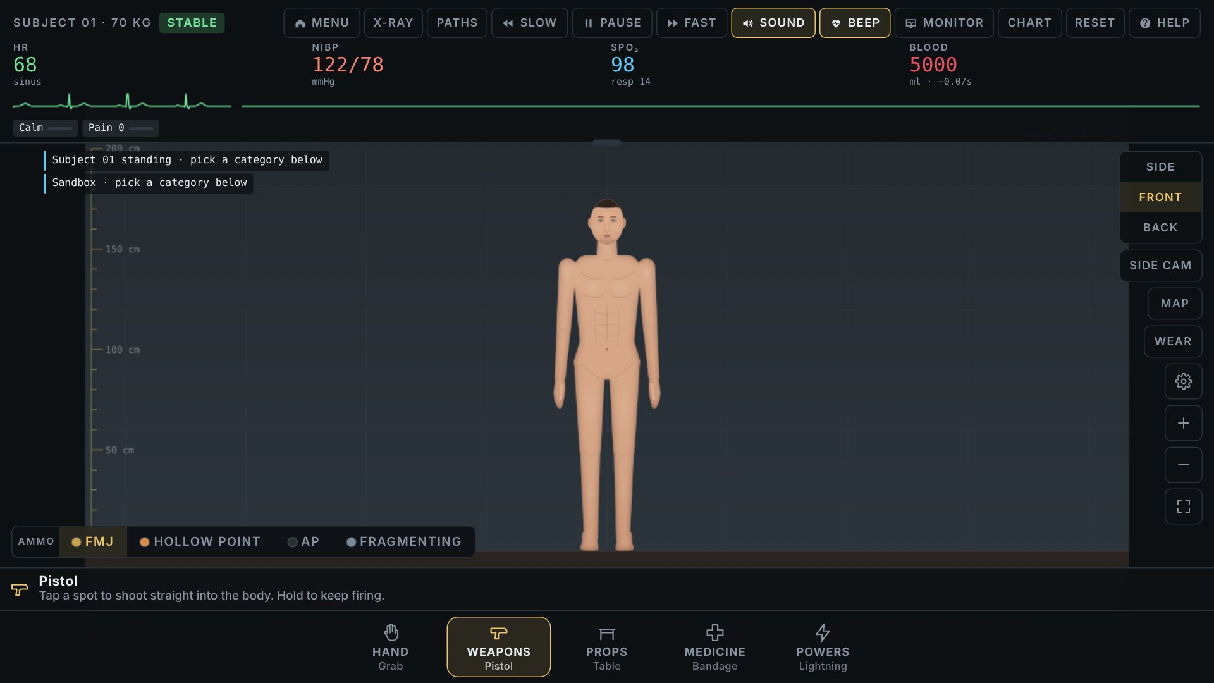Click the blood volume 5000 reading
This screenshot has height=683, width=1214.
(933, 65)
